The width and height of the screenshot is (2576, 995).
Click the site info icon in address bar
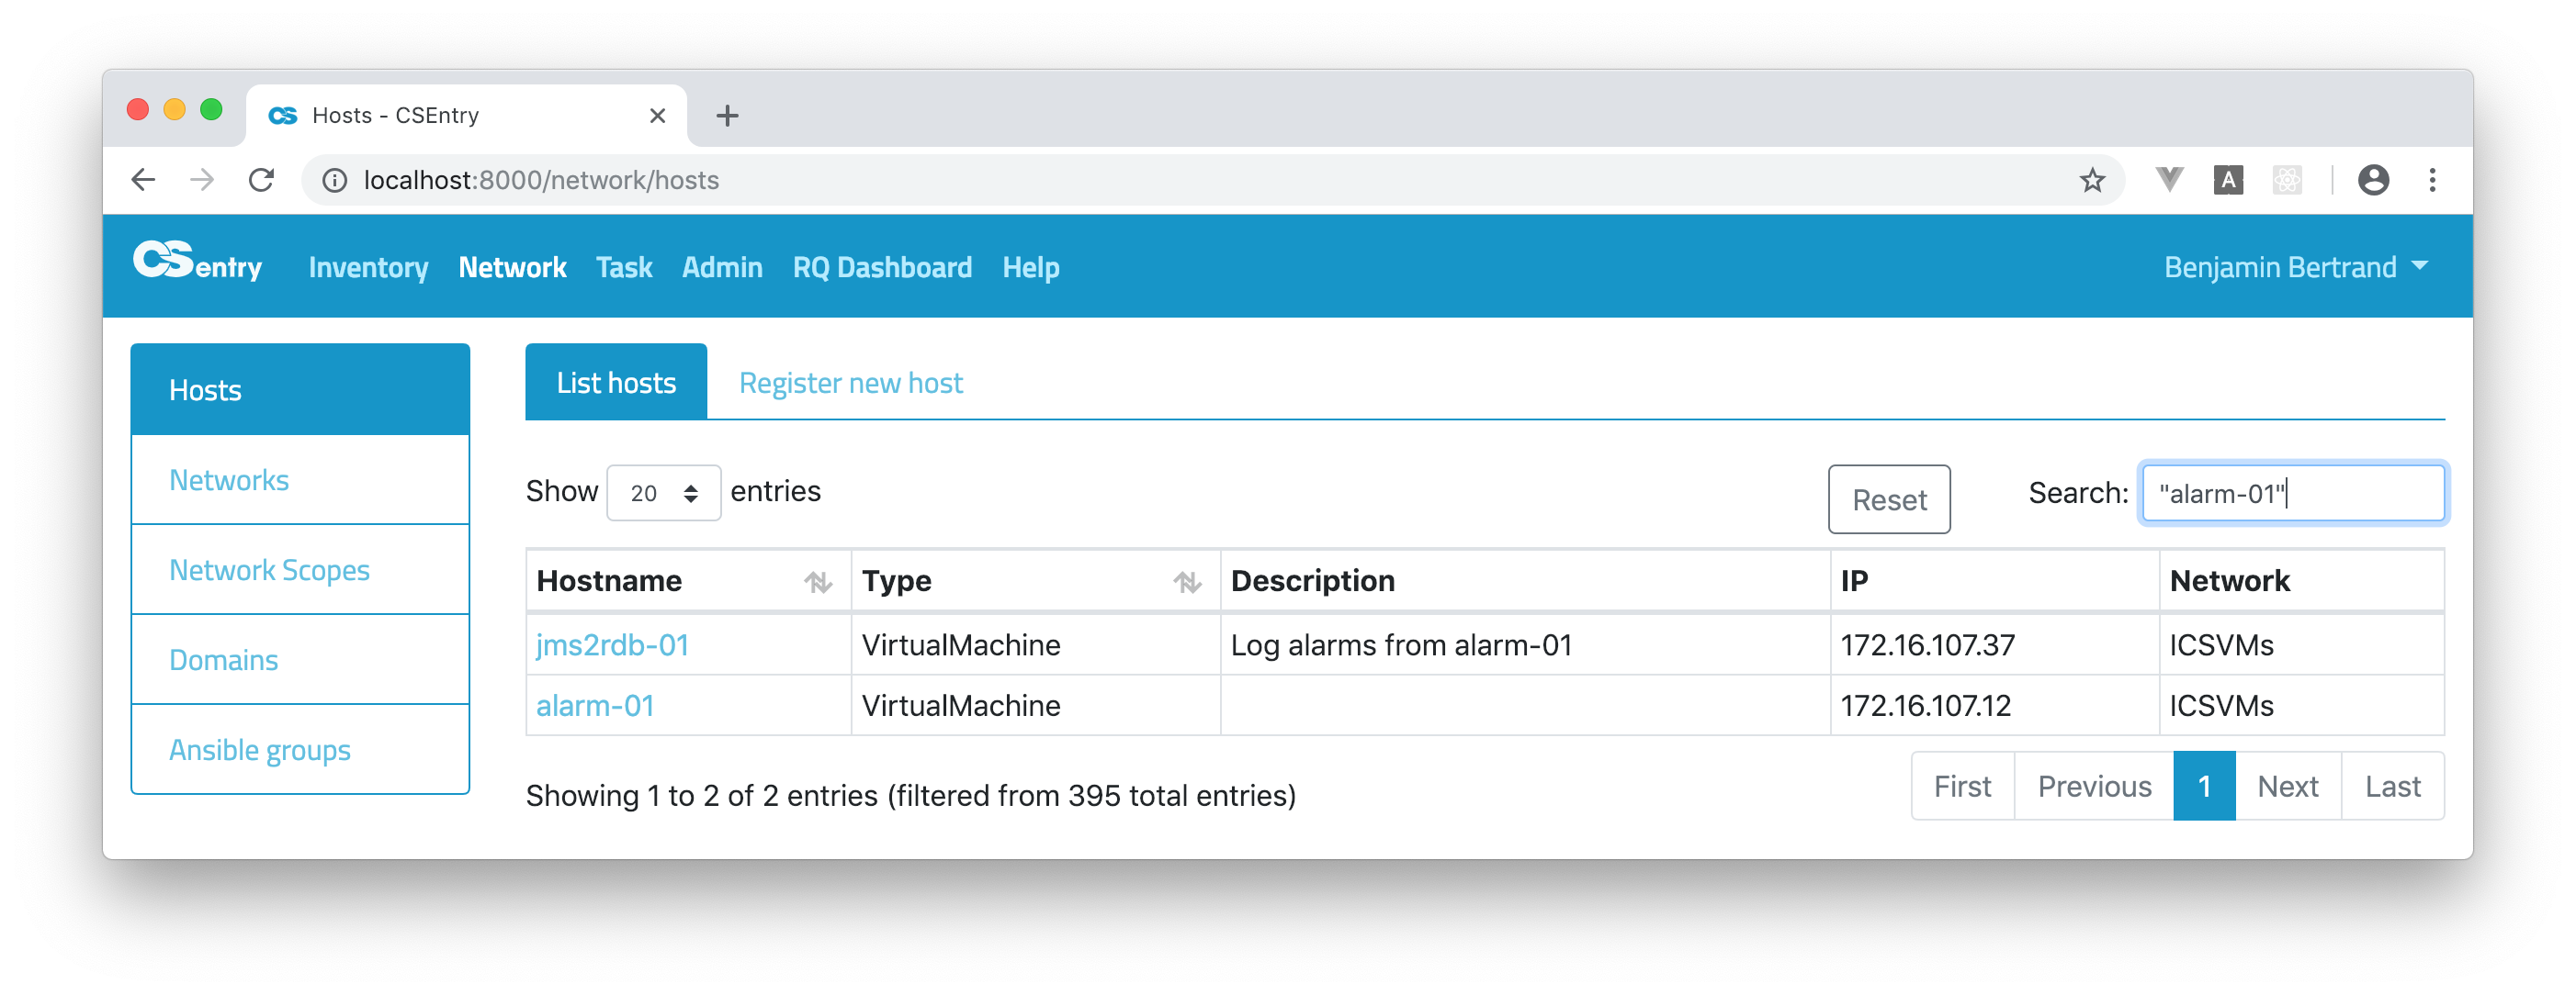pos(334,181)
